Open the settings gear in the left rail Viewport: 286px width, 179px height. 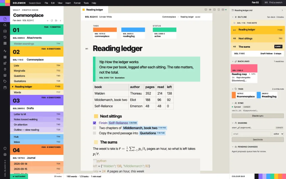coord(5,154)
